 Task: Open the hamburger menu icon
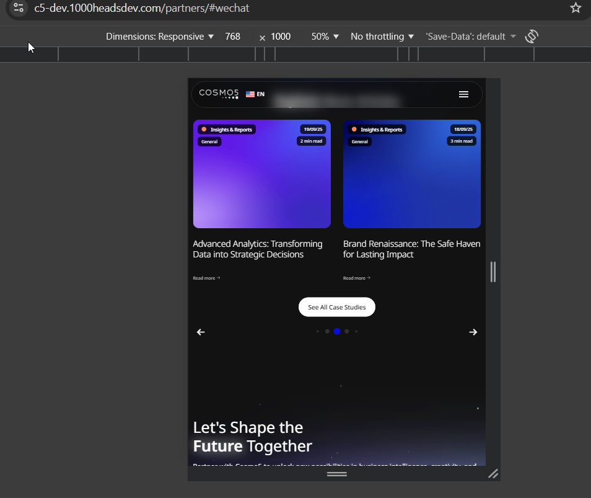point(463,94)
